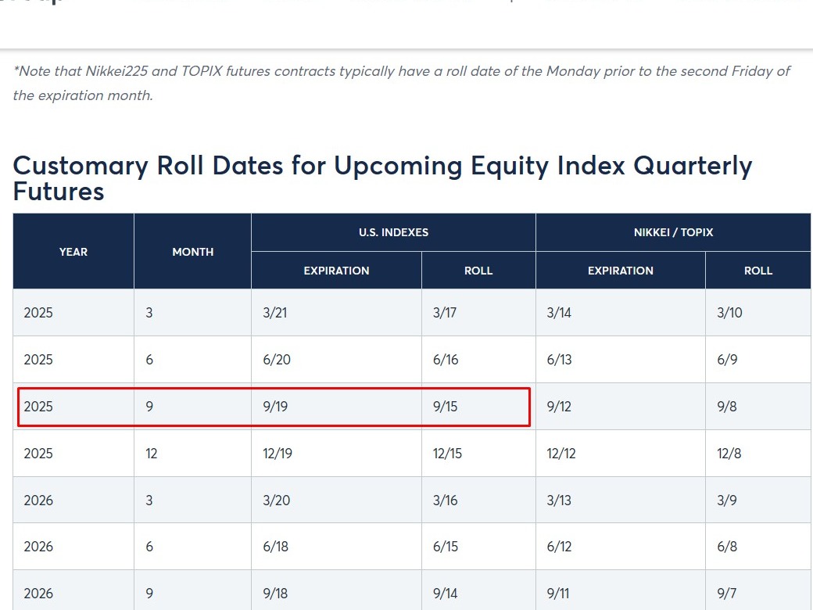Click the YEAR column header
The width and height of the screenshot is (813, 610).
click(x=73, y=252)
